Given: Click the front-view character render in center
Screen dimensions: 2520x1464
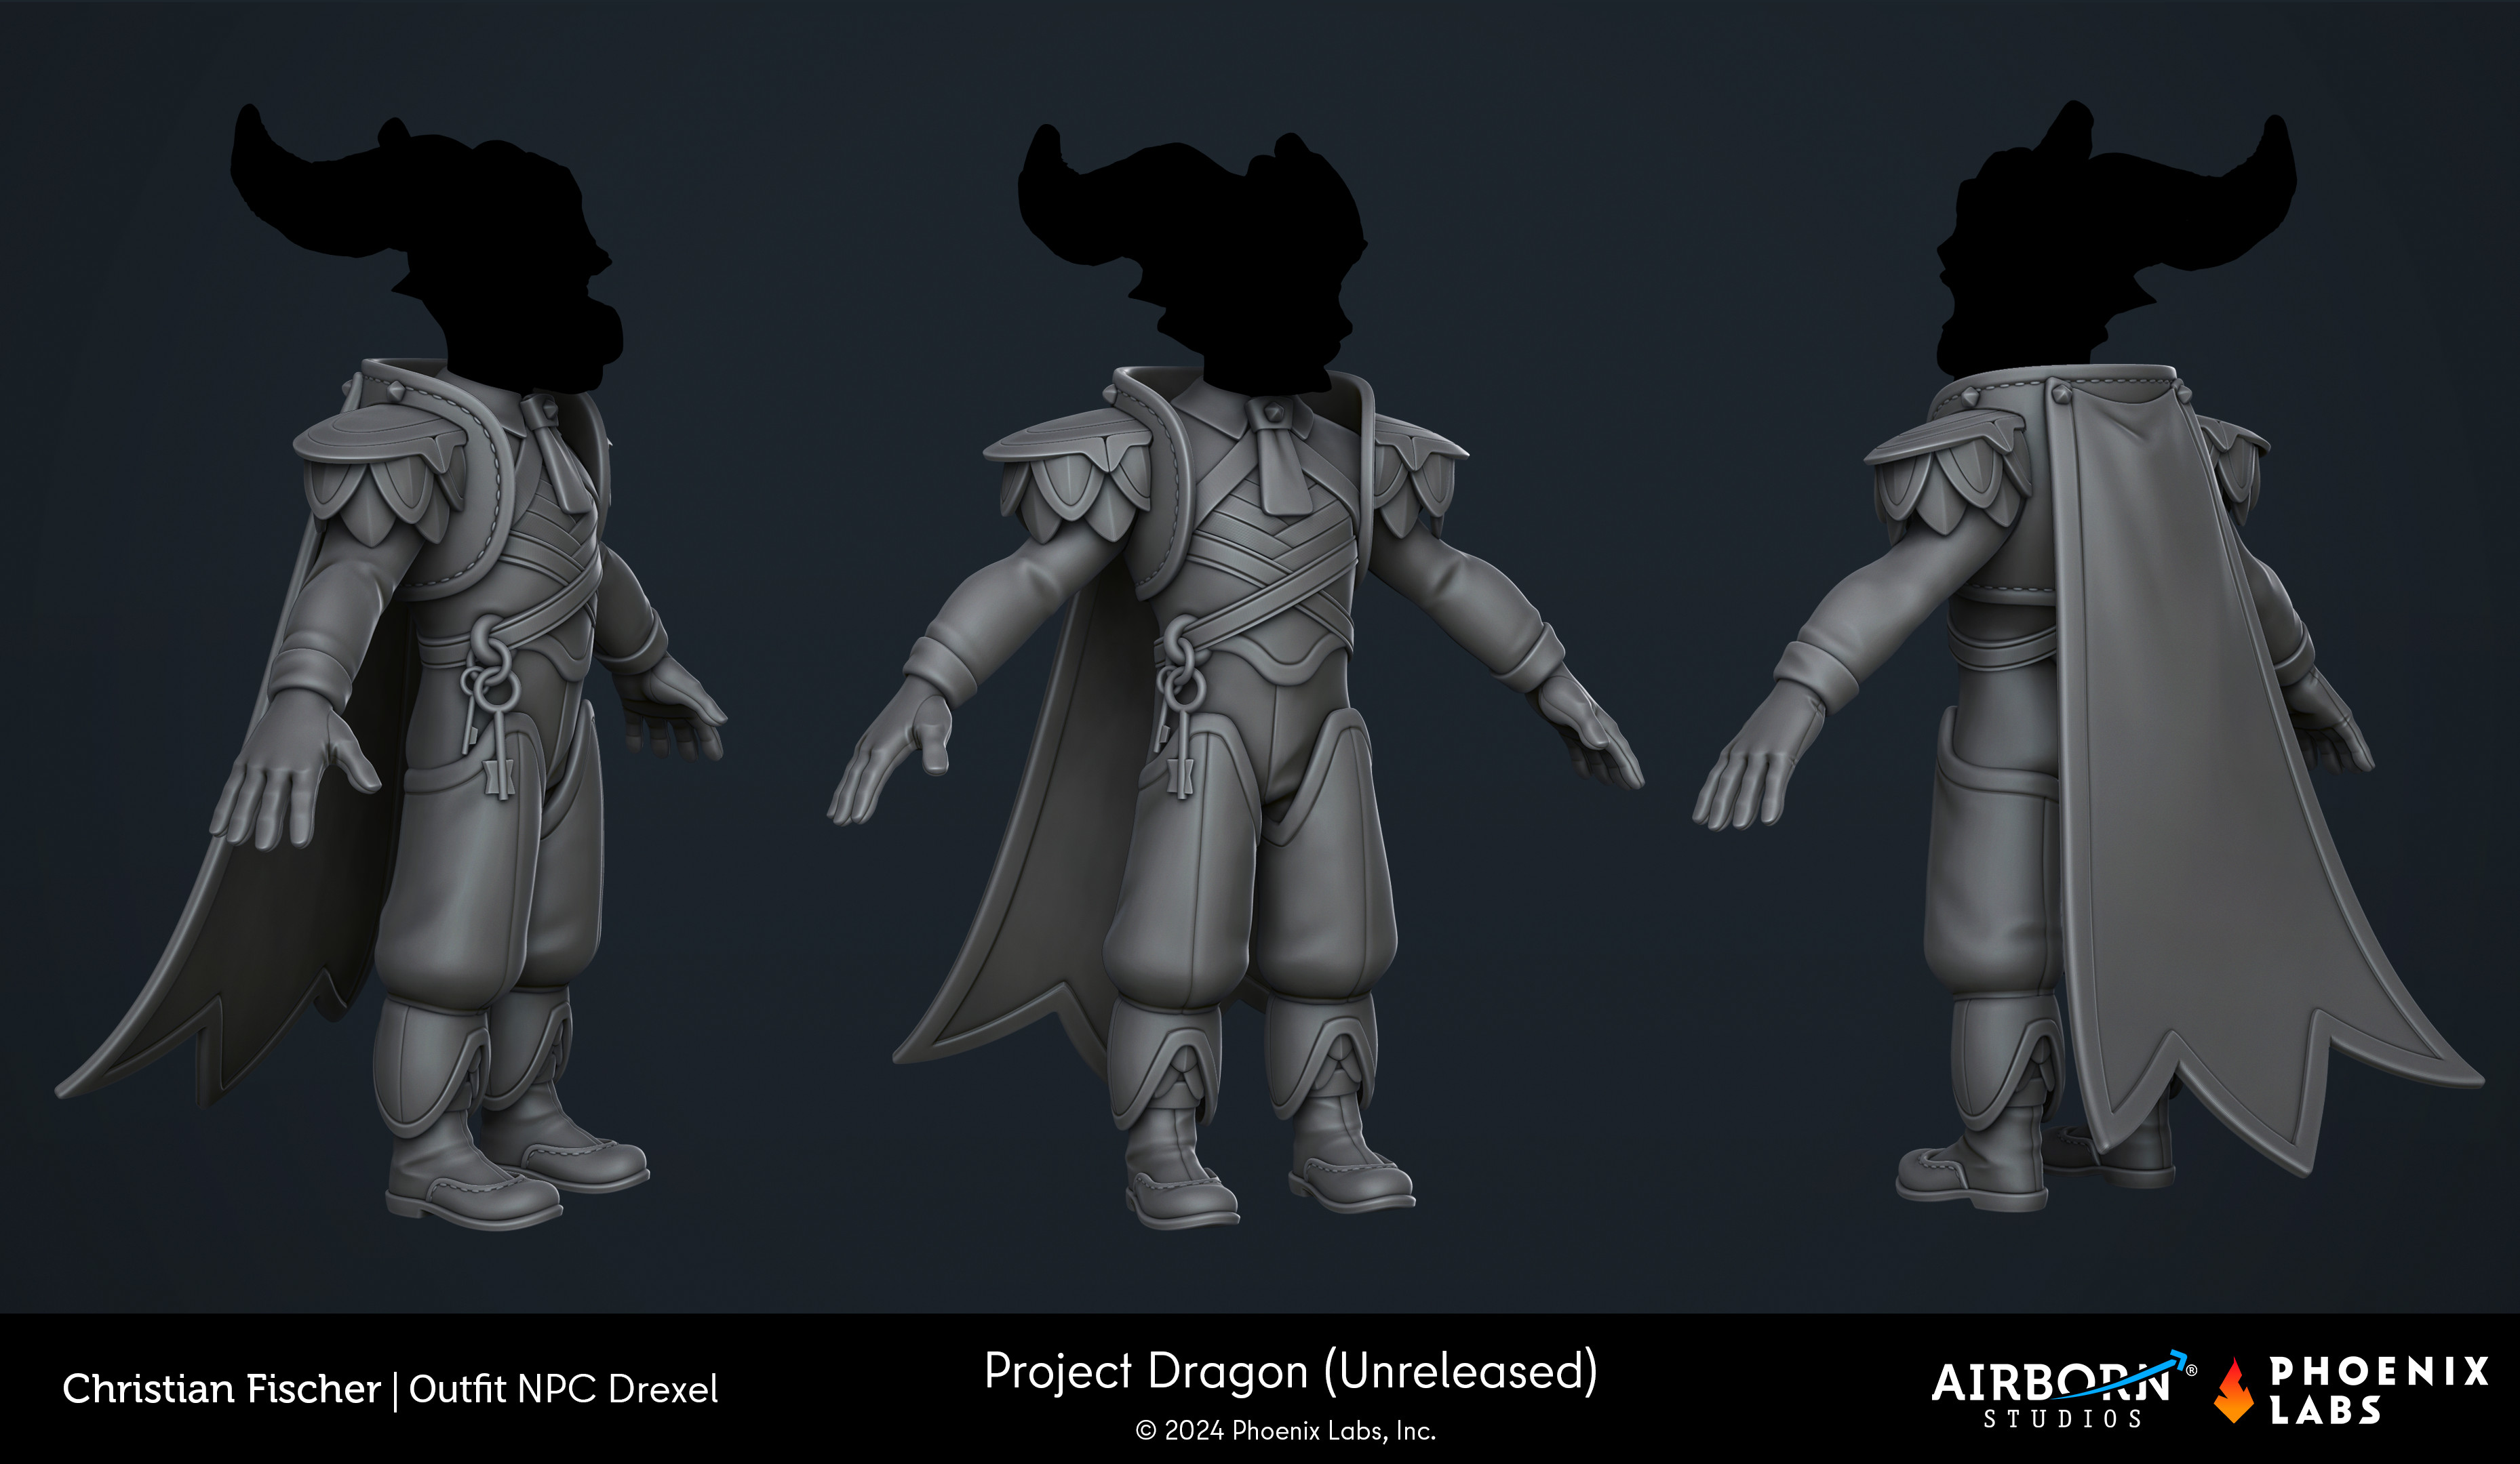Looking at the screenshot, I should [x=1236, y=676].
